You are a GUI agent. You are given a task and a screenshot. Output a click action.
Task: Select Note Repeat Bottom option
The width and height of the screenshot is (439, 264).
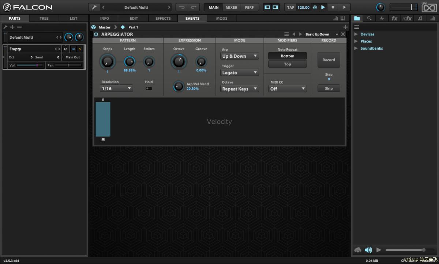[x=288, y=56]
